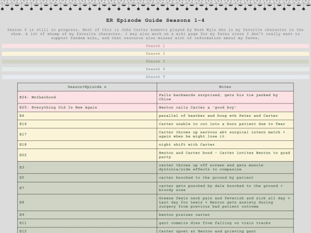311x233 pixels.
Task: Select the E7 episode cell
Action: coord(87,188)
